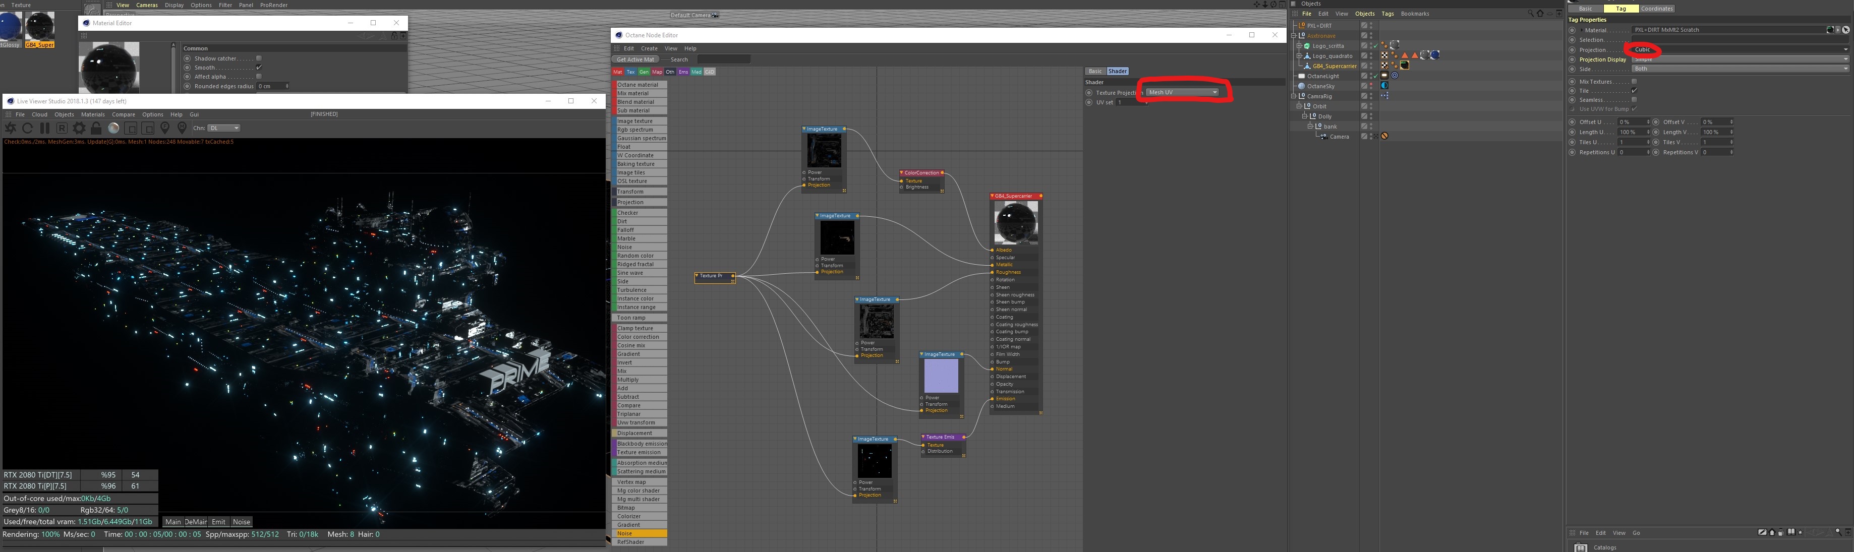Click the pause render icon in Live Viewer
Image resolution: width=1854 pixels, height=552 pixels.
(44, 128)
